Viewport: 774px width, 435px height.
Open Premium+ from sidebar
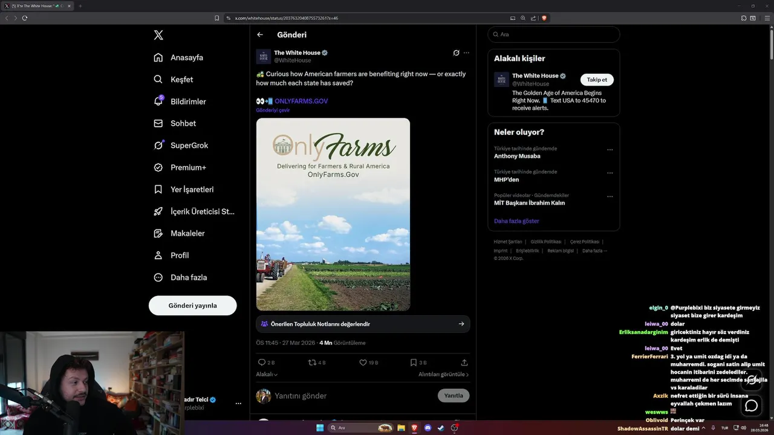[180, 167]
